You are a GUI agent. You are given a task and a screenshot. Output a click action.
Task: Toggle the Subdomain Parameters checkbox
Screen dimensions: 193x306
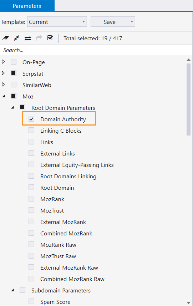pos(22,290)
